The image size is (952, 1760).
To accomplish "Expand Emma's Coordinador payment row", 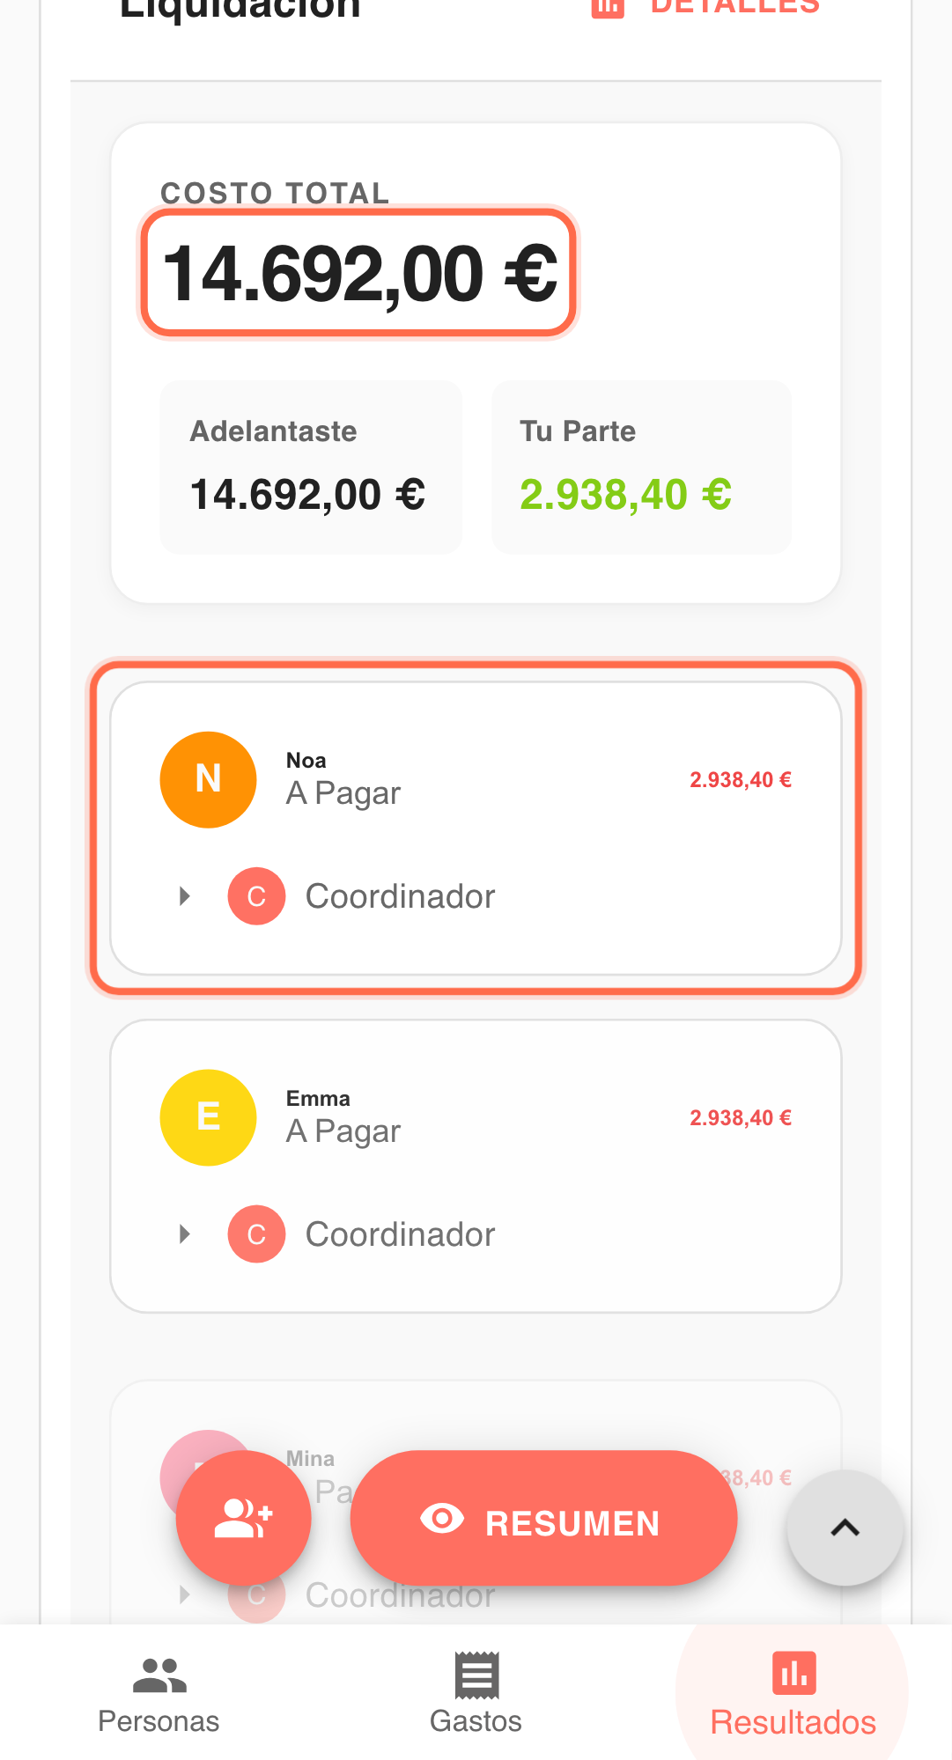I will [185, 1234].
